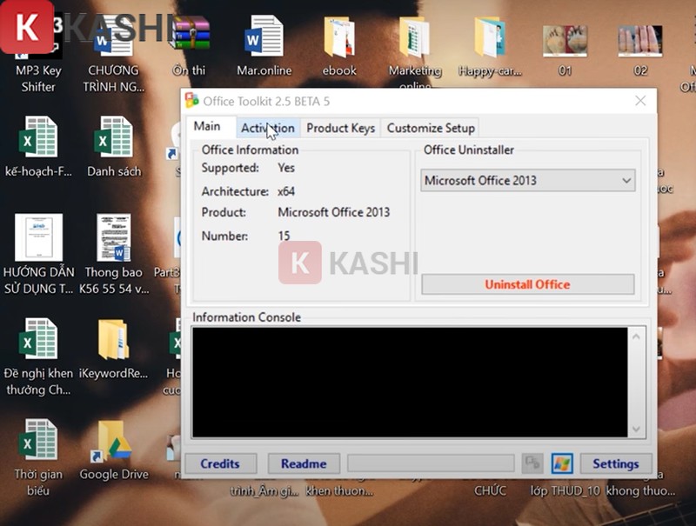Select the Happy-car folder on desktop
Screen dimensions: 696x526
[490, 37]
